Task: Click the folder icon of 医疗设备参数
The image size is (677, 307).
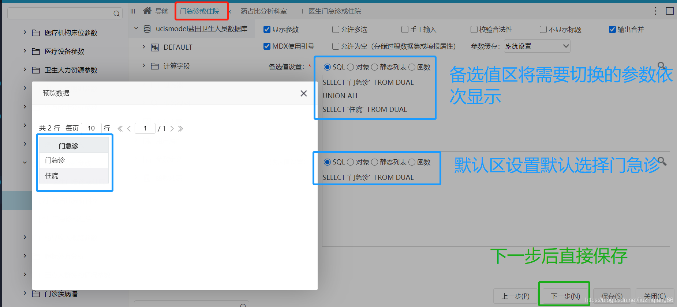Action: (x=36, y=52)
